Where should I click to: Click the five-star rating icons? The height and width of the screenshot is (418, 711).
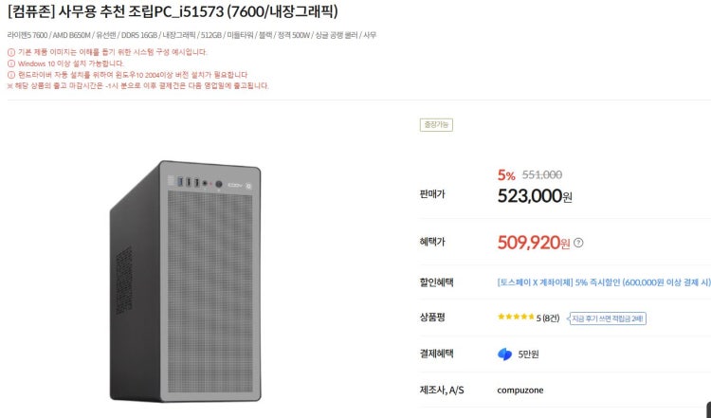(516, 318)
